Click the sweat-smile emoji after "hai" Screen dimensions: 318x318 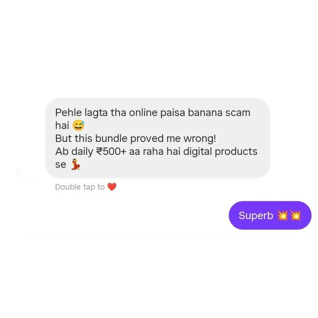[x=78, y=125]
